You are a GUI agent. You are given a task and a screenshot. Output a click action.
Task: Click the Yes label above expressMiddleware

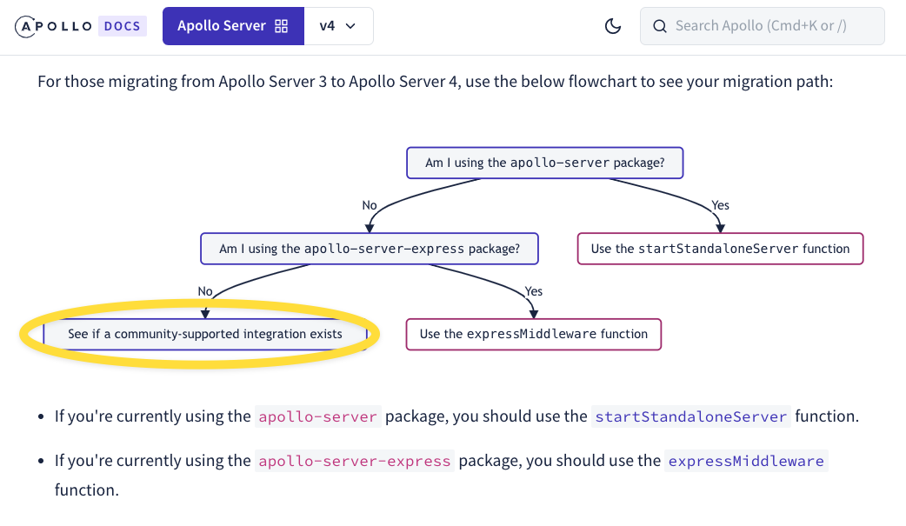pyautogui.click(x=533, y=291)
